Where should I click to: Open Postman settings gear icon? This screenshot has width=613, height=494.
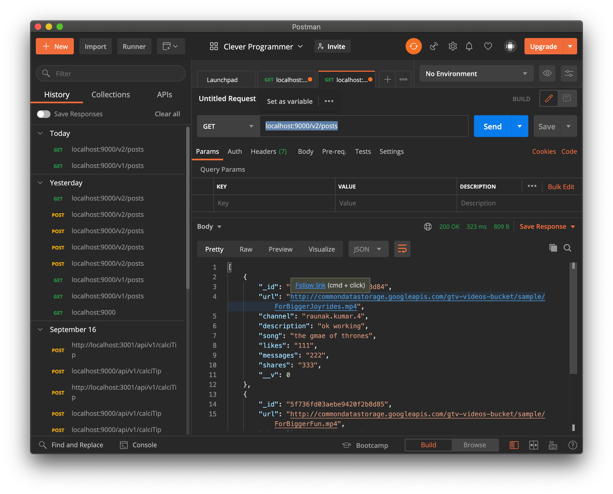coord(452,46)
